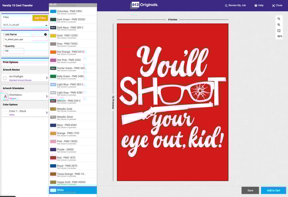This screenshot has width=288, height=197.
Task: Choose Navy - PMS 654C color
Action: click(x=73, y=125)
